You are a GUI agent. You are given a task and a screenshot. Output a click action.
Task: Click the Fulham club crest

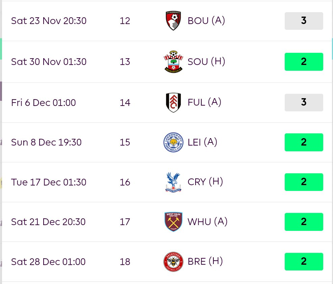pyautogui.click(x=173, y=103)
